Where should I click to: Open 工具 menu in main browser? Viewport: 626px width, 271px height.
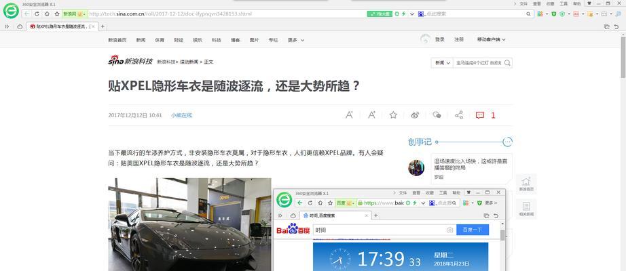click(x=564, y=3)
